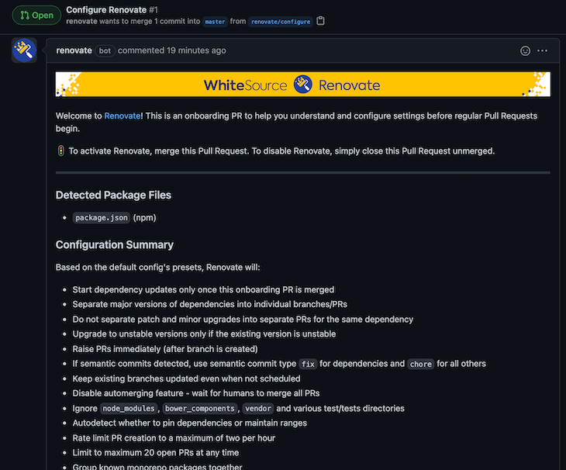Click the Detected Package Files heading

113,195
